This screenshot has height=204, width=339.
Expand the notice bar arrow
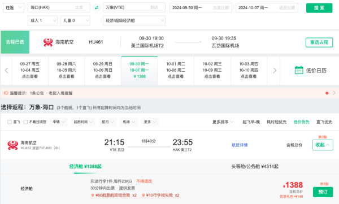[334, 93]
